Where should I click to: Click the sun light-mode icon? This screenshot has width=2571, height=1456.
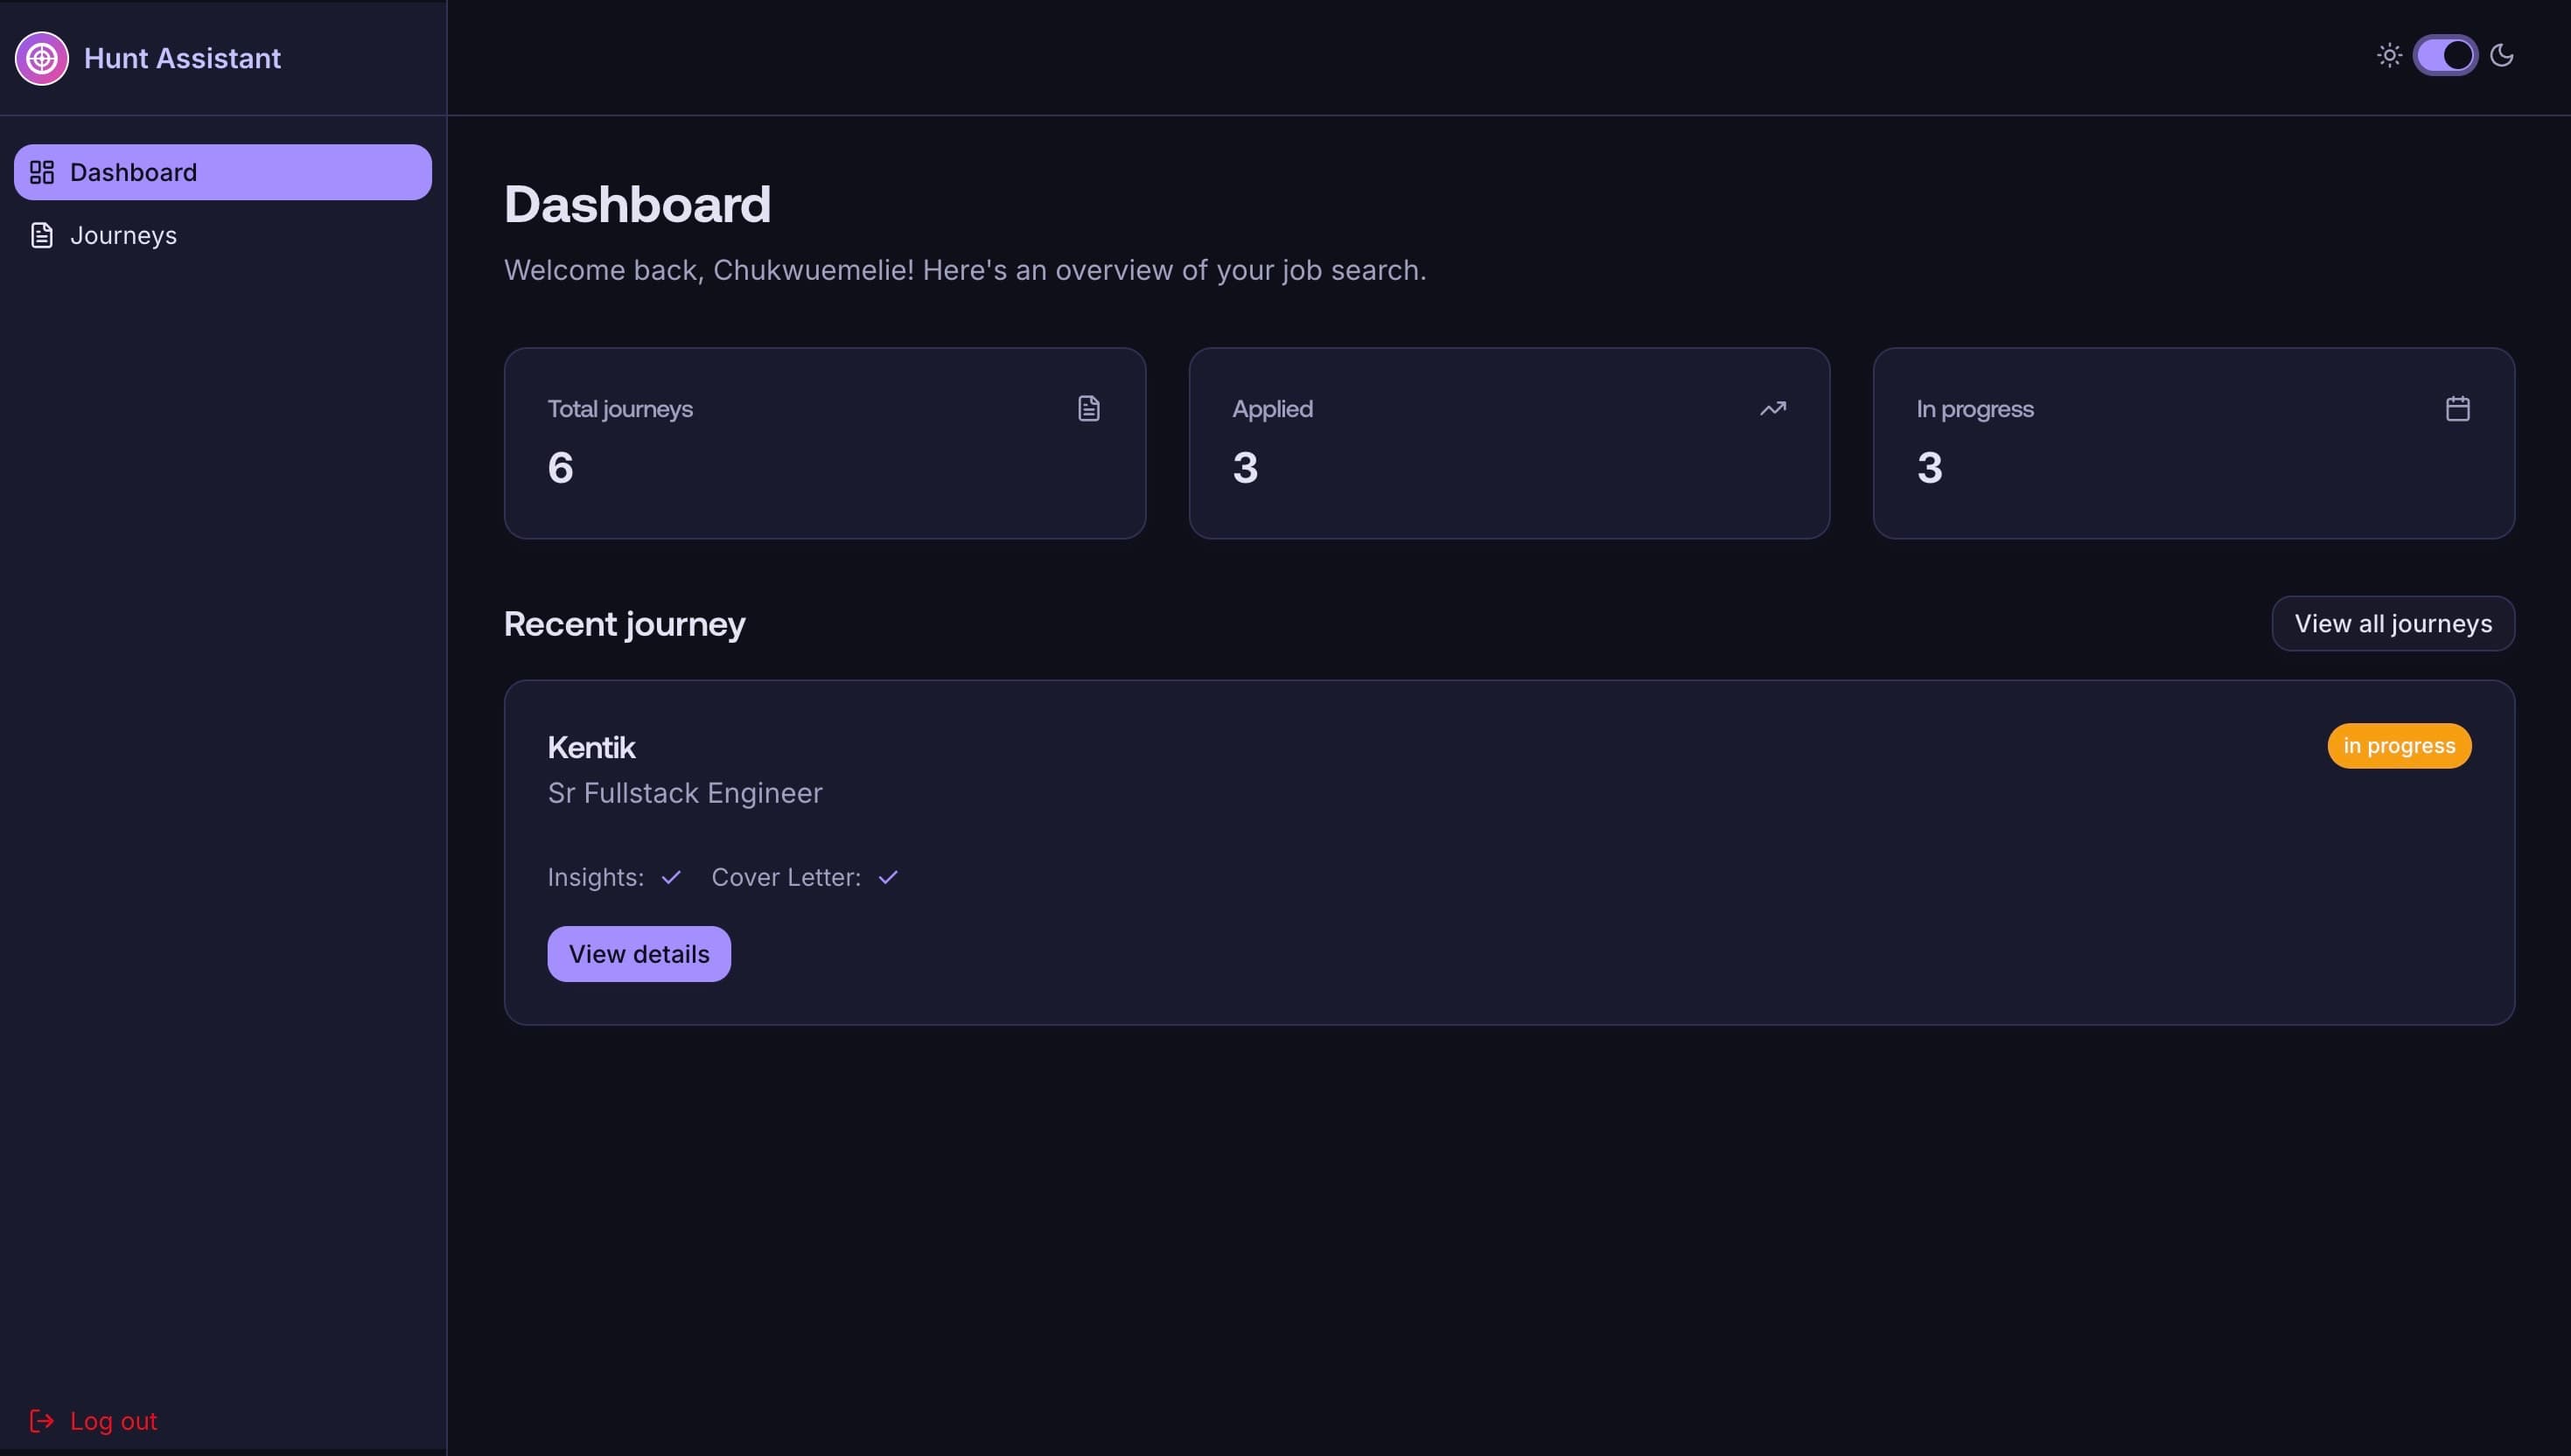point(2389,55)
